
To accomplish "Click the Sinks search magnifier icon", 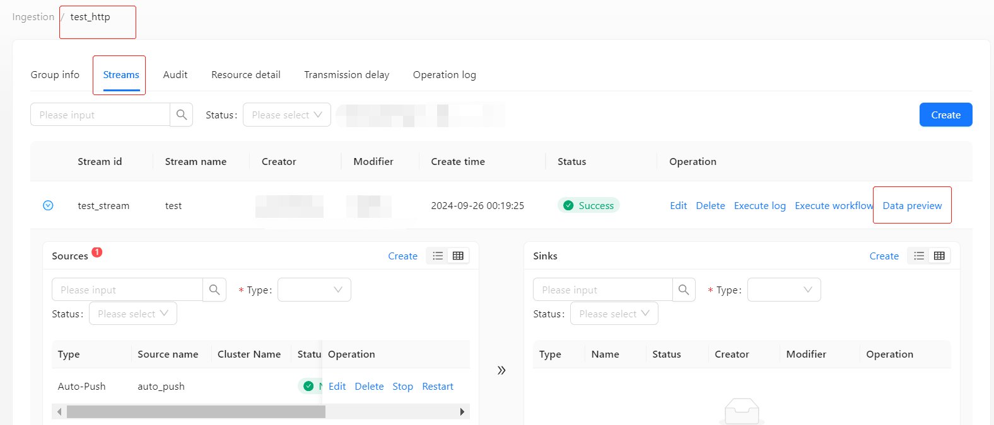I will point(684,290).
